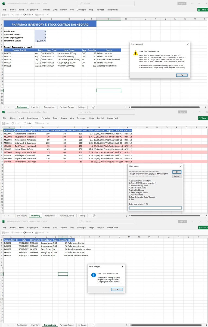Click Save icon in the Dashboard window toolbar
Viewport: 208px width, 327px height.
(x=3, y=15)
